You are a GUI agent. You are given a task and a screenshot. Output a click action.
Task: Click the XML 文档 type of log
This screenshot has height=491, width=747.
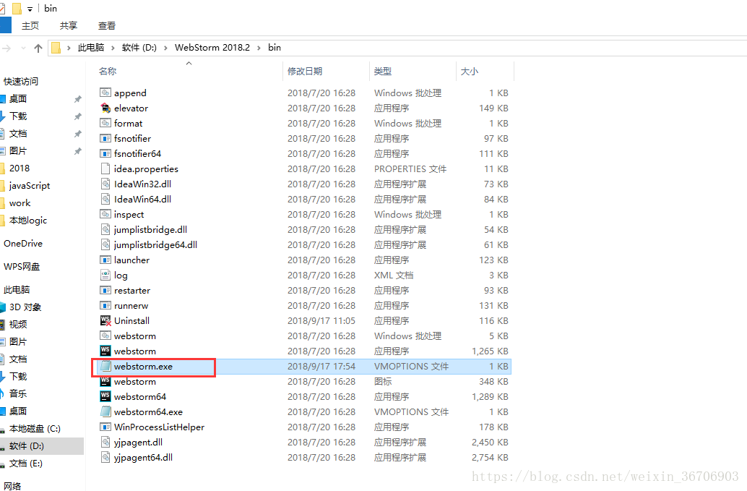[394, 275]
